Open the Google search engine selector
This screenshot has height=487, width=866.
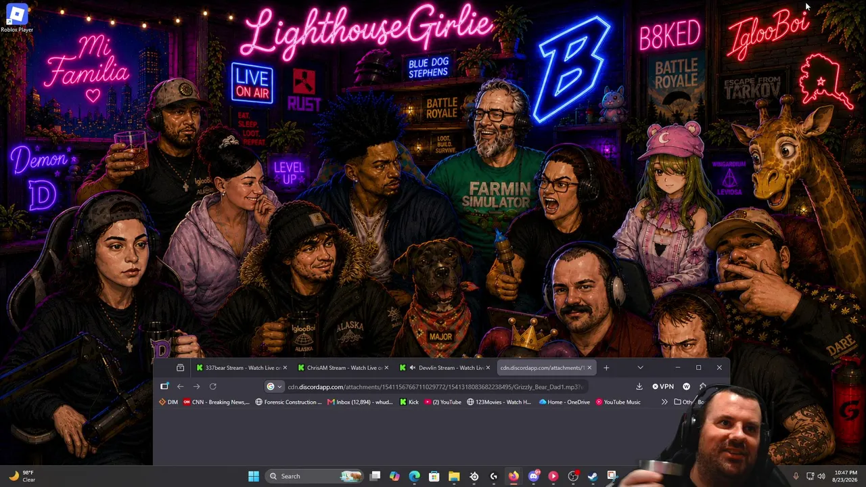pyautogui.click(x=273, y=387)
